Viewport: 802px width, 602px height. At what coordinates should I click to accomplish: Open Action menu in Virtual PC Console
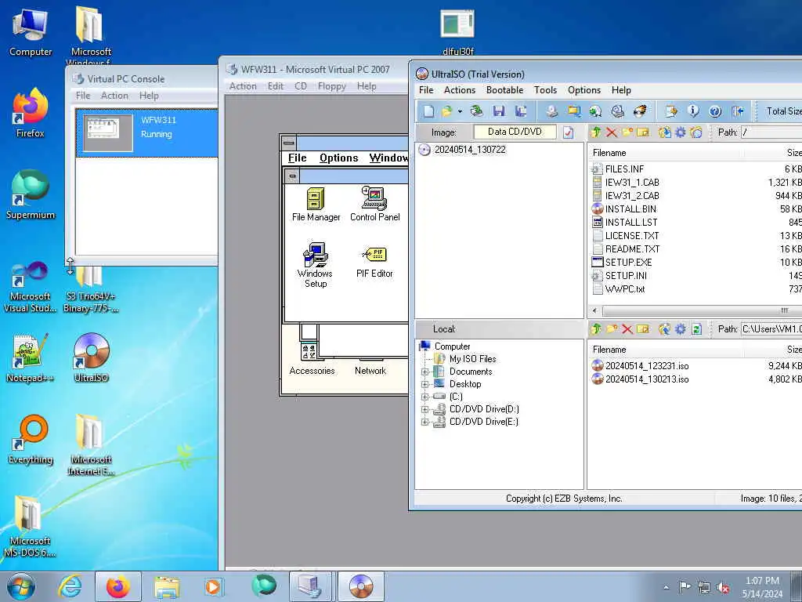click(x=114, y=96)
